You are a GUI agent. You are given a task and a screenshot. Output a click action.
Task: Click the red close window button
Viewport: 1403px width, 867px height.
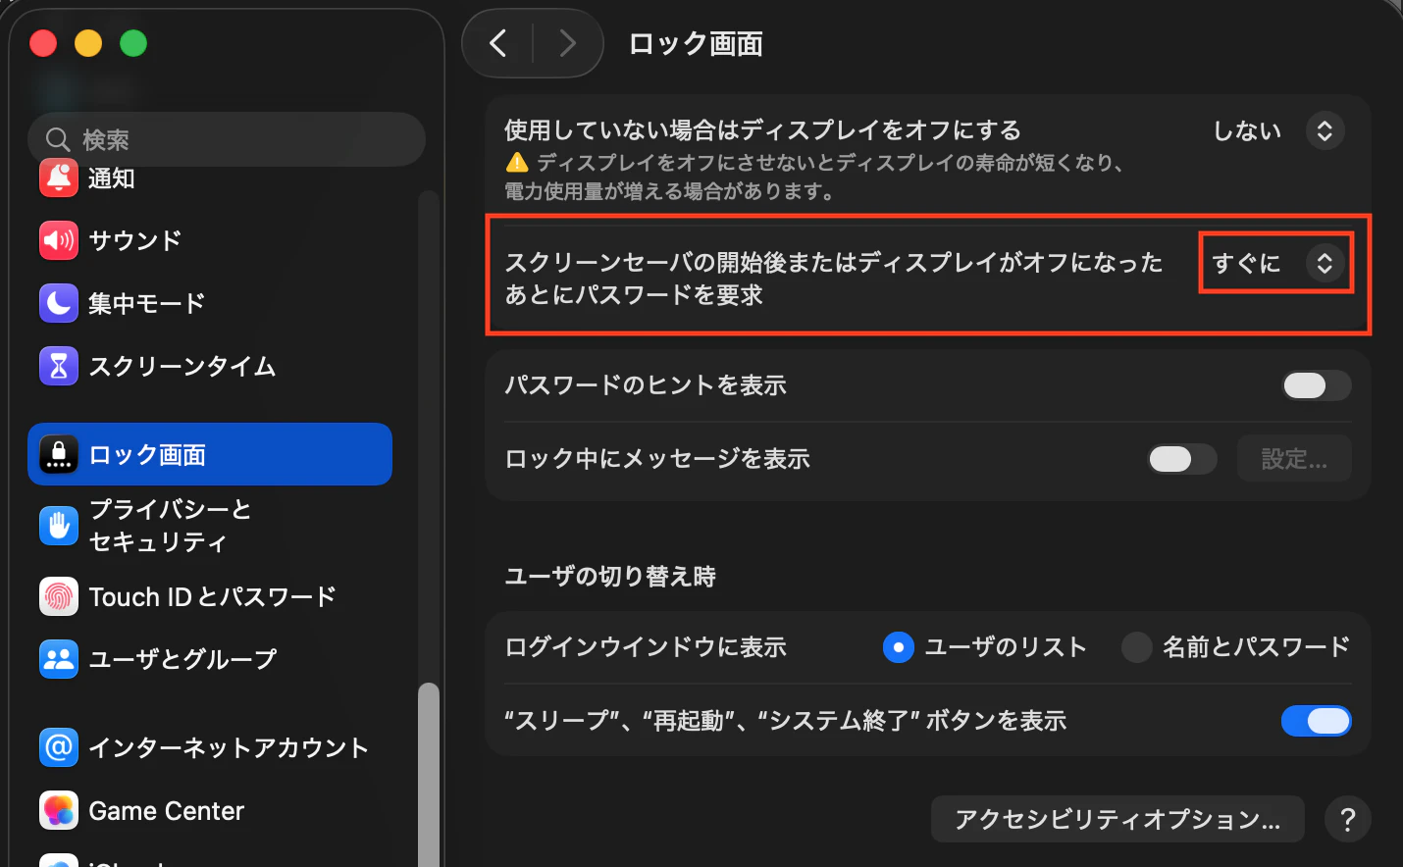click(x=43, y=43)
